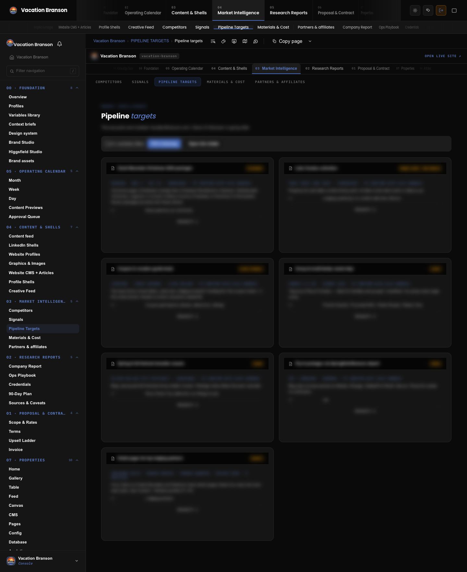Viewport: 467px width, 572px height.
Task: Open Company Report in secondary nav
Action: (x=357, y=27)
